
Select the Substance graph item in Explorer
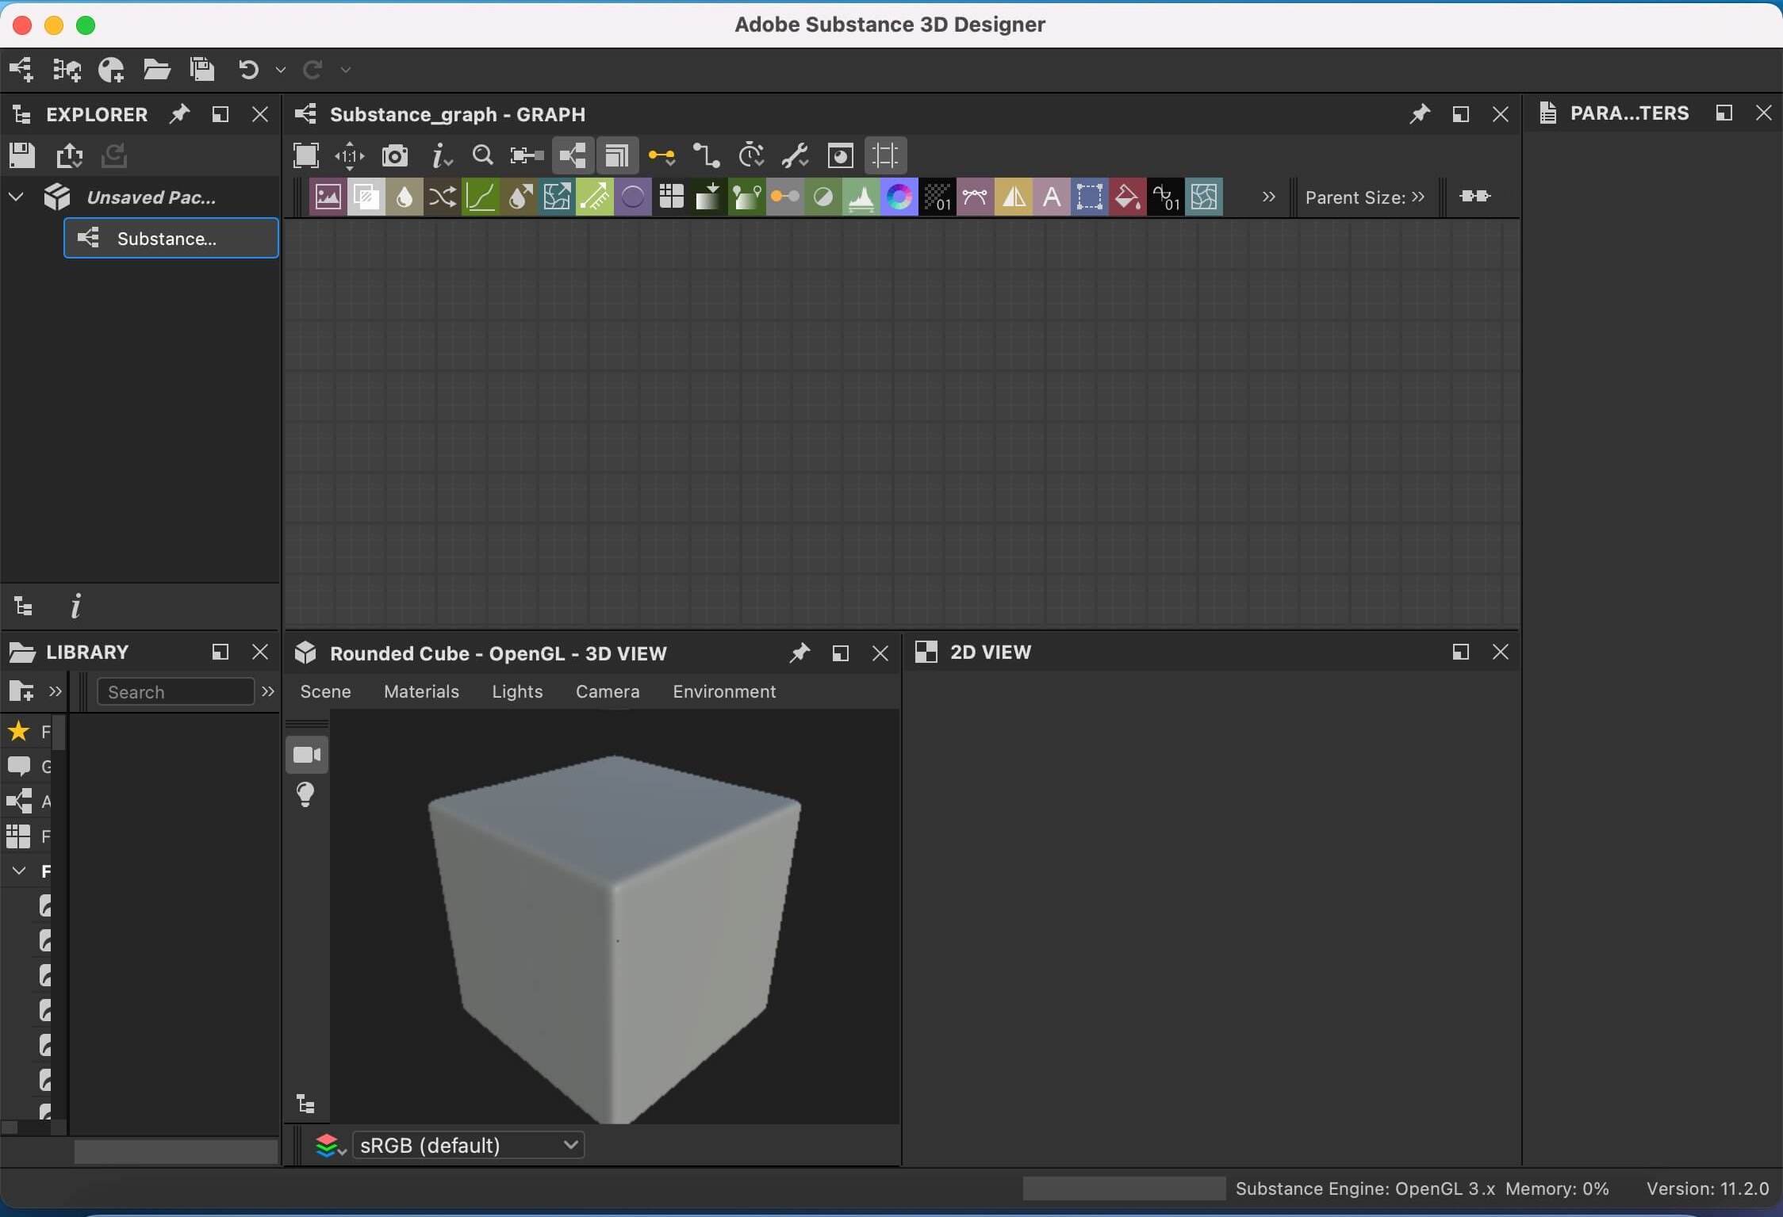(x=171, y=238)
